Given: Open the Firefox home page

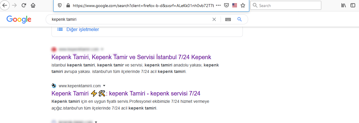Looking at the screenshot, I should point(33,5).
